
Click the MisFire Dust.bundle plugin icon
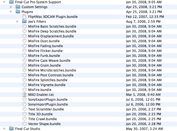[x=25, y=41]
